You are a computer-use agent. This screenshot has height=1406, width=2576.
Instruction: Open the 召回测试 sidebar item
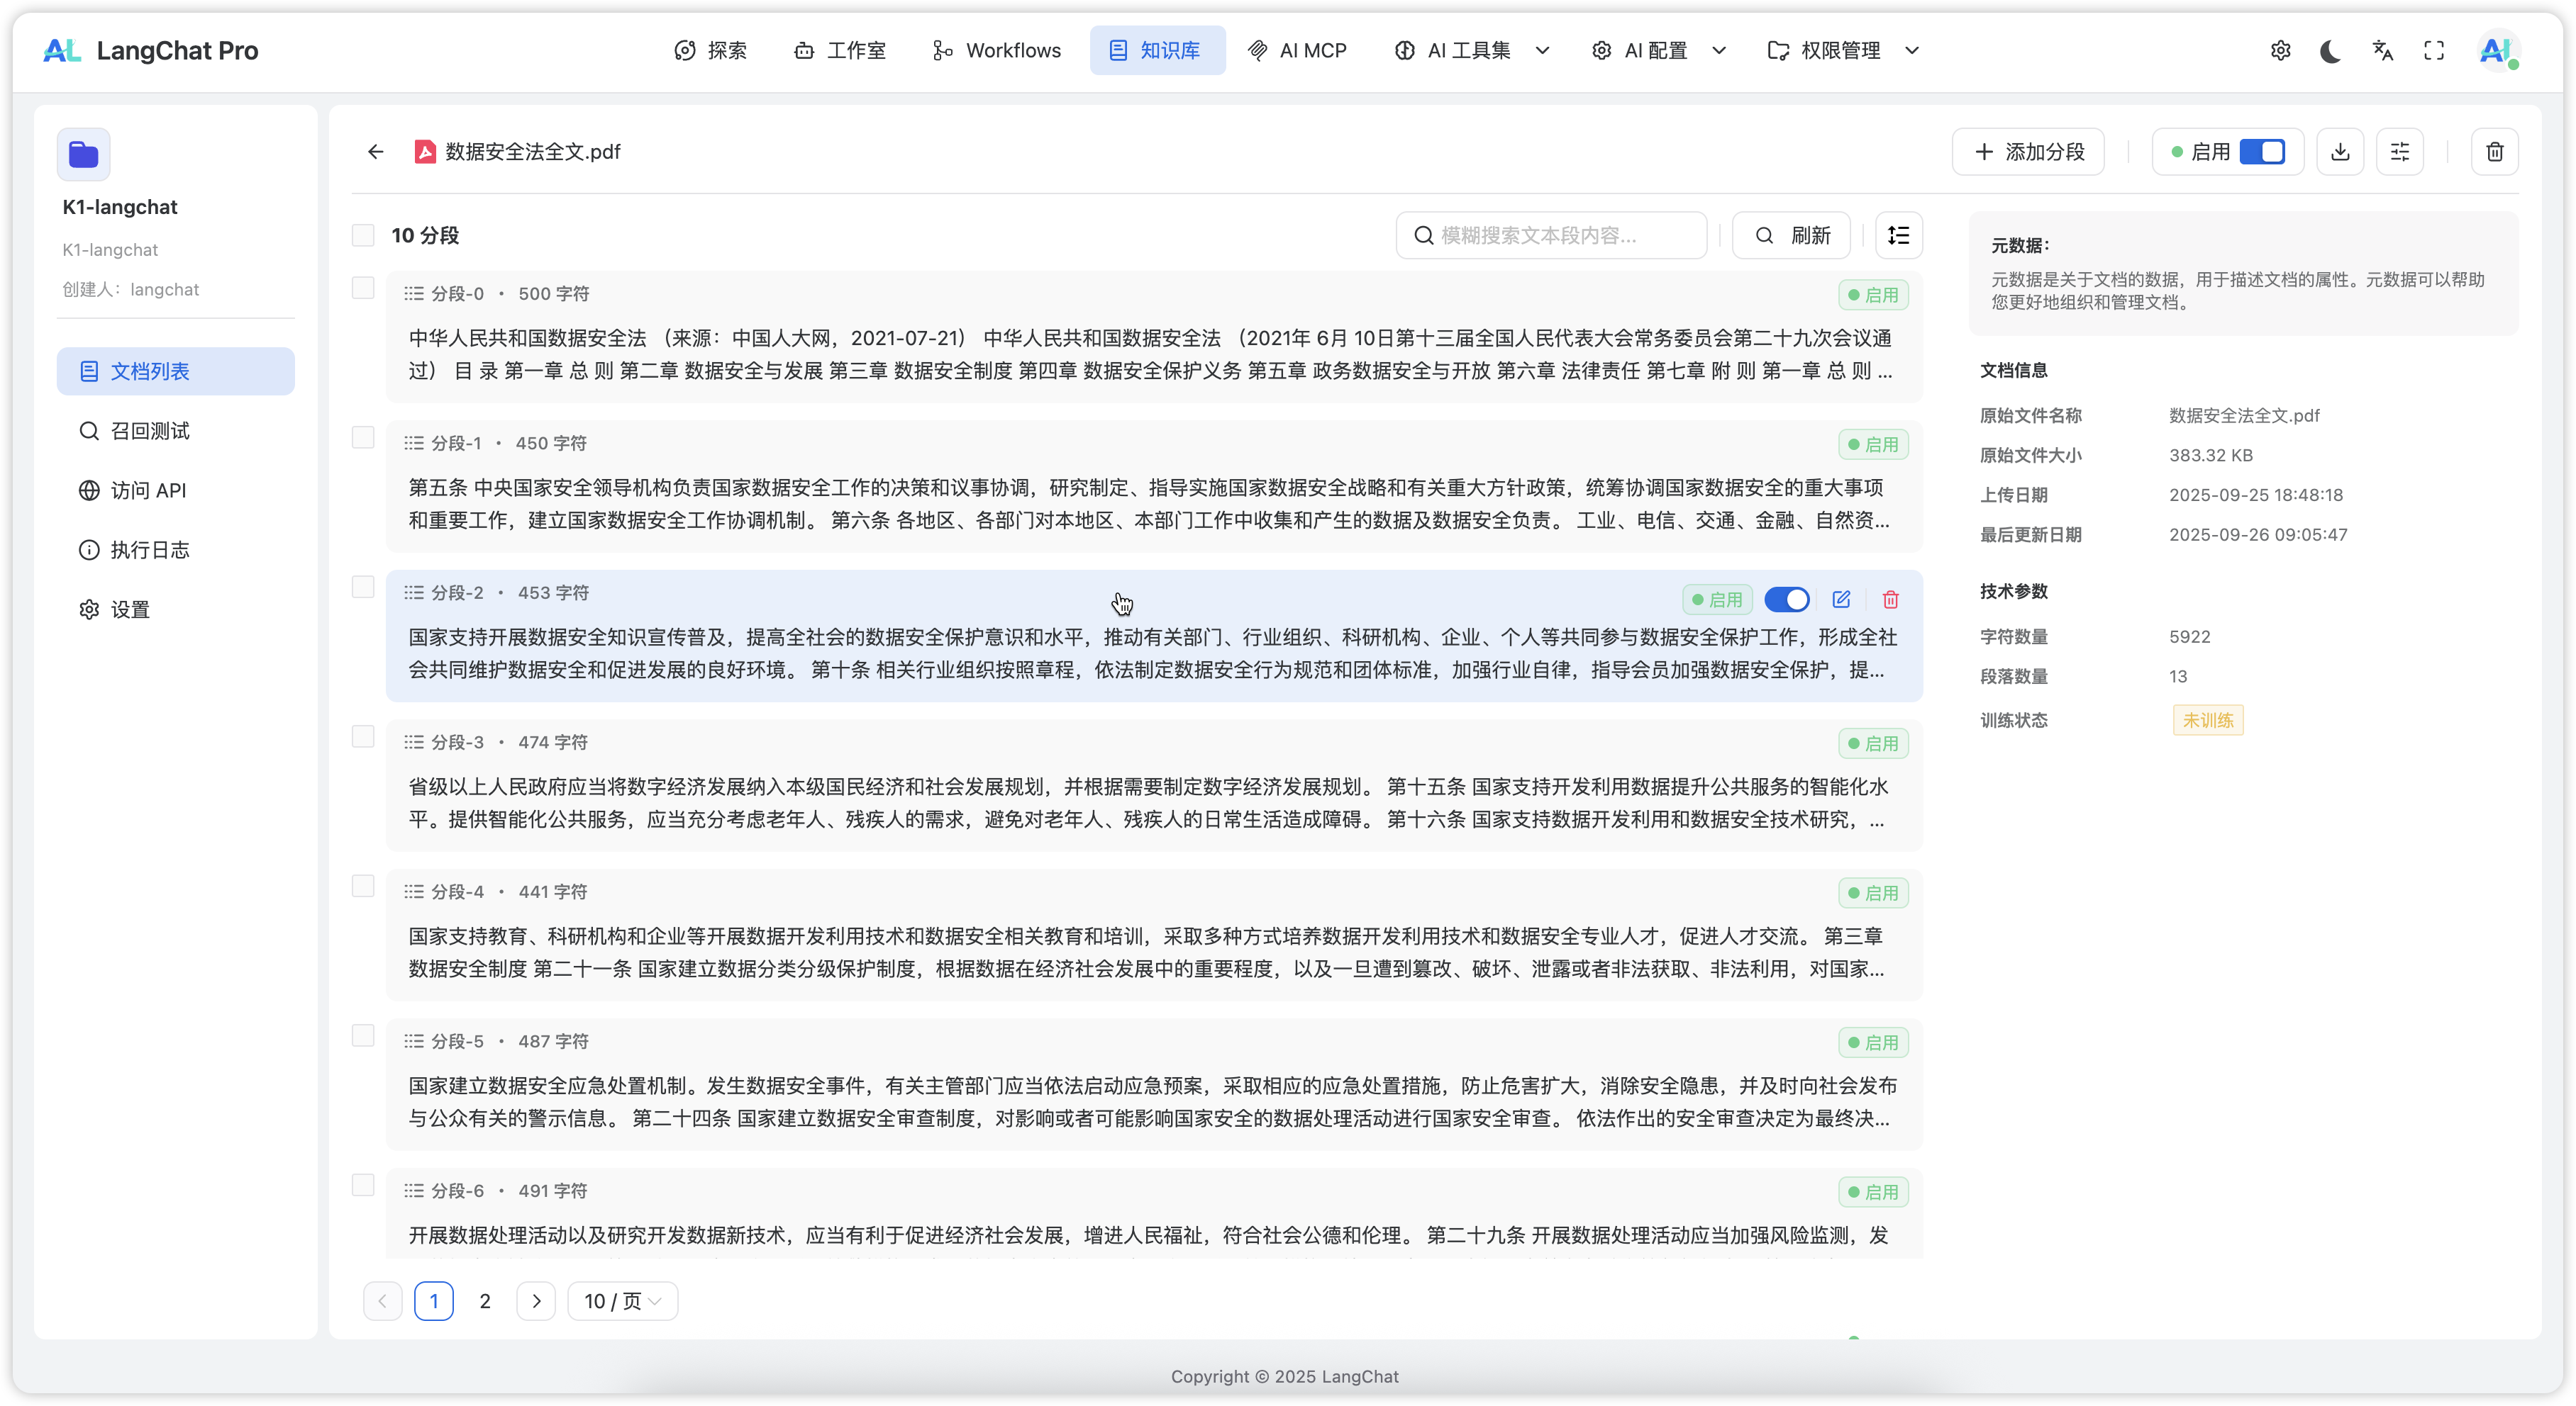[150, 431]
